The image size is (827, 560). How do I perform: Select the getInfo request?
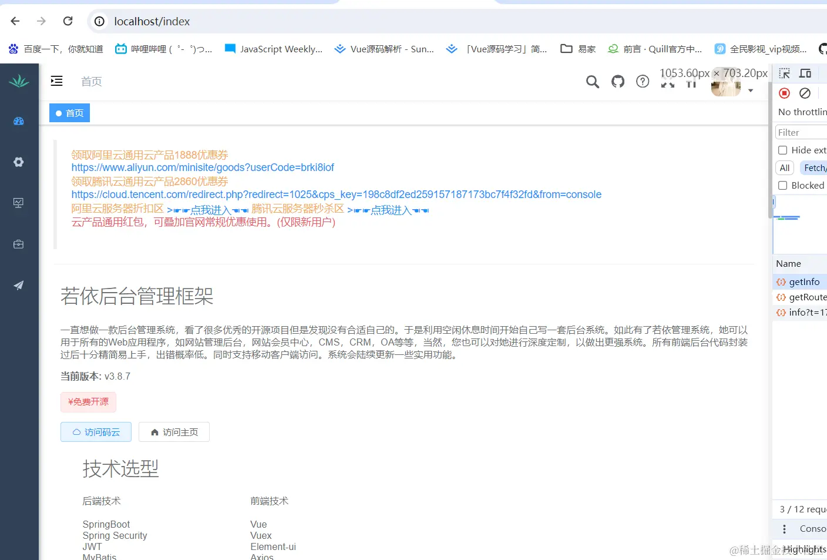coord(799,282)
